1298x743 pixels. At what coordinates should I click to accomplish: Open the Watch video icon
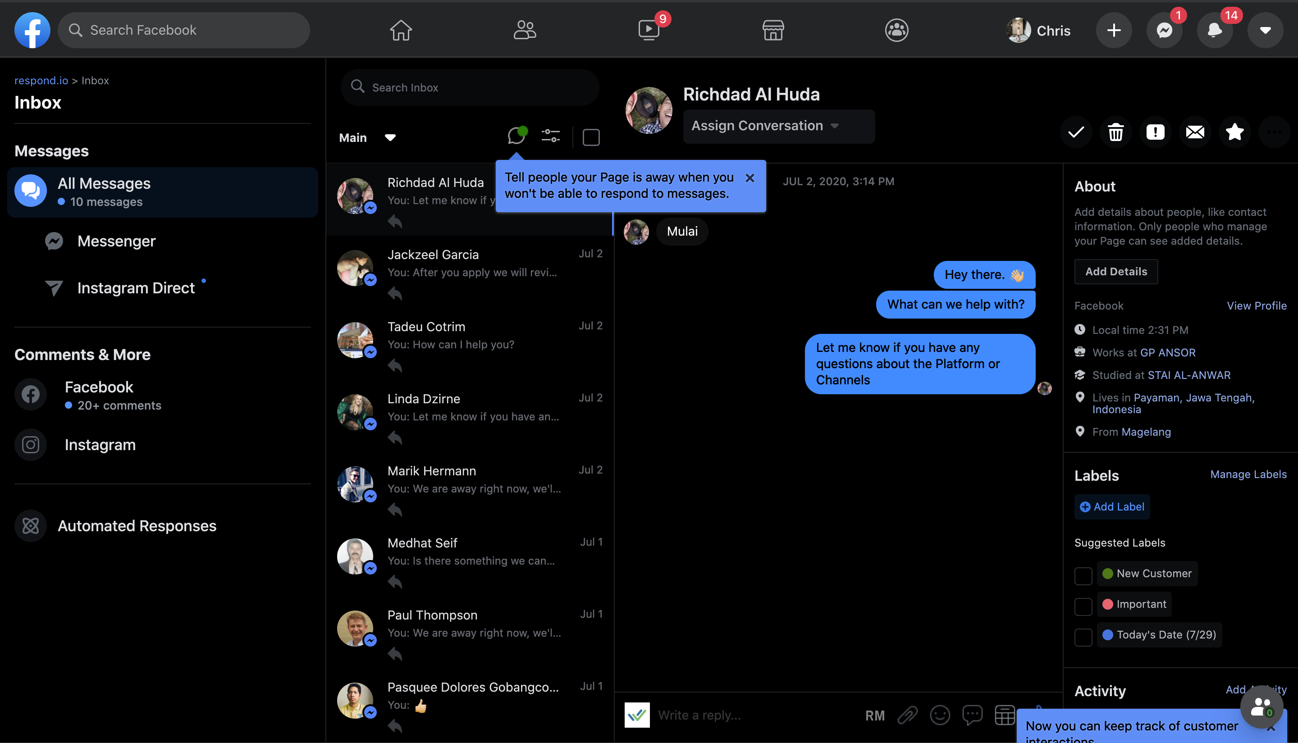click(649, 30)
